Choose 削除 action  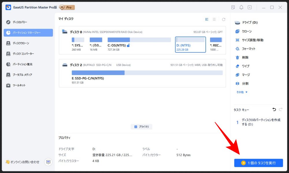click(242, 57)
